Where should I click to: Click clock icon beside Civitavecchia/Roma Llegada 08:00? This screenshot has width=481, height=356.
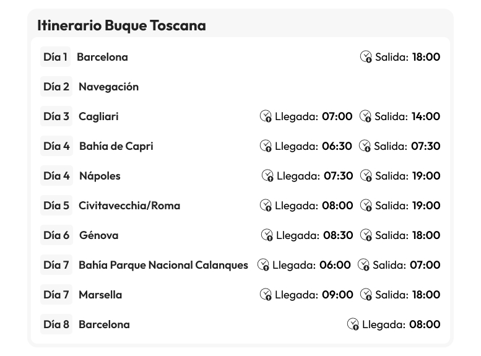[266, 206]
